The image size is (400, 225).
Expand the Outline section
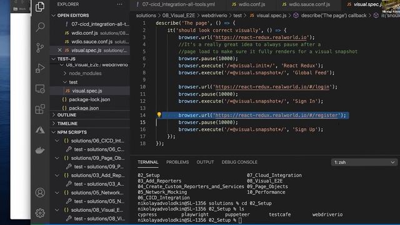[66, 115]
